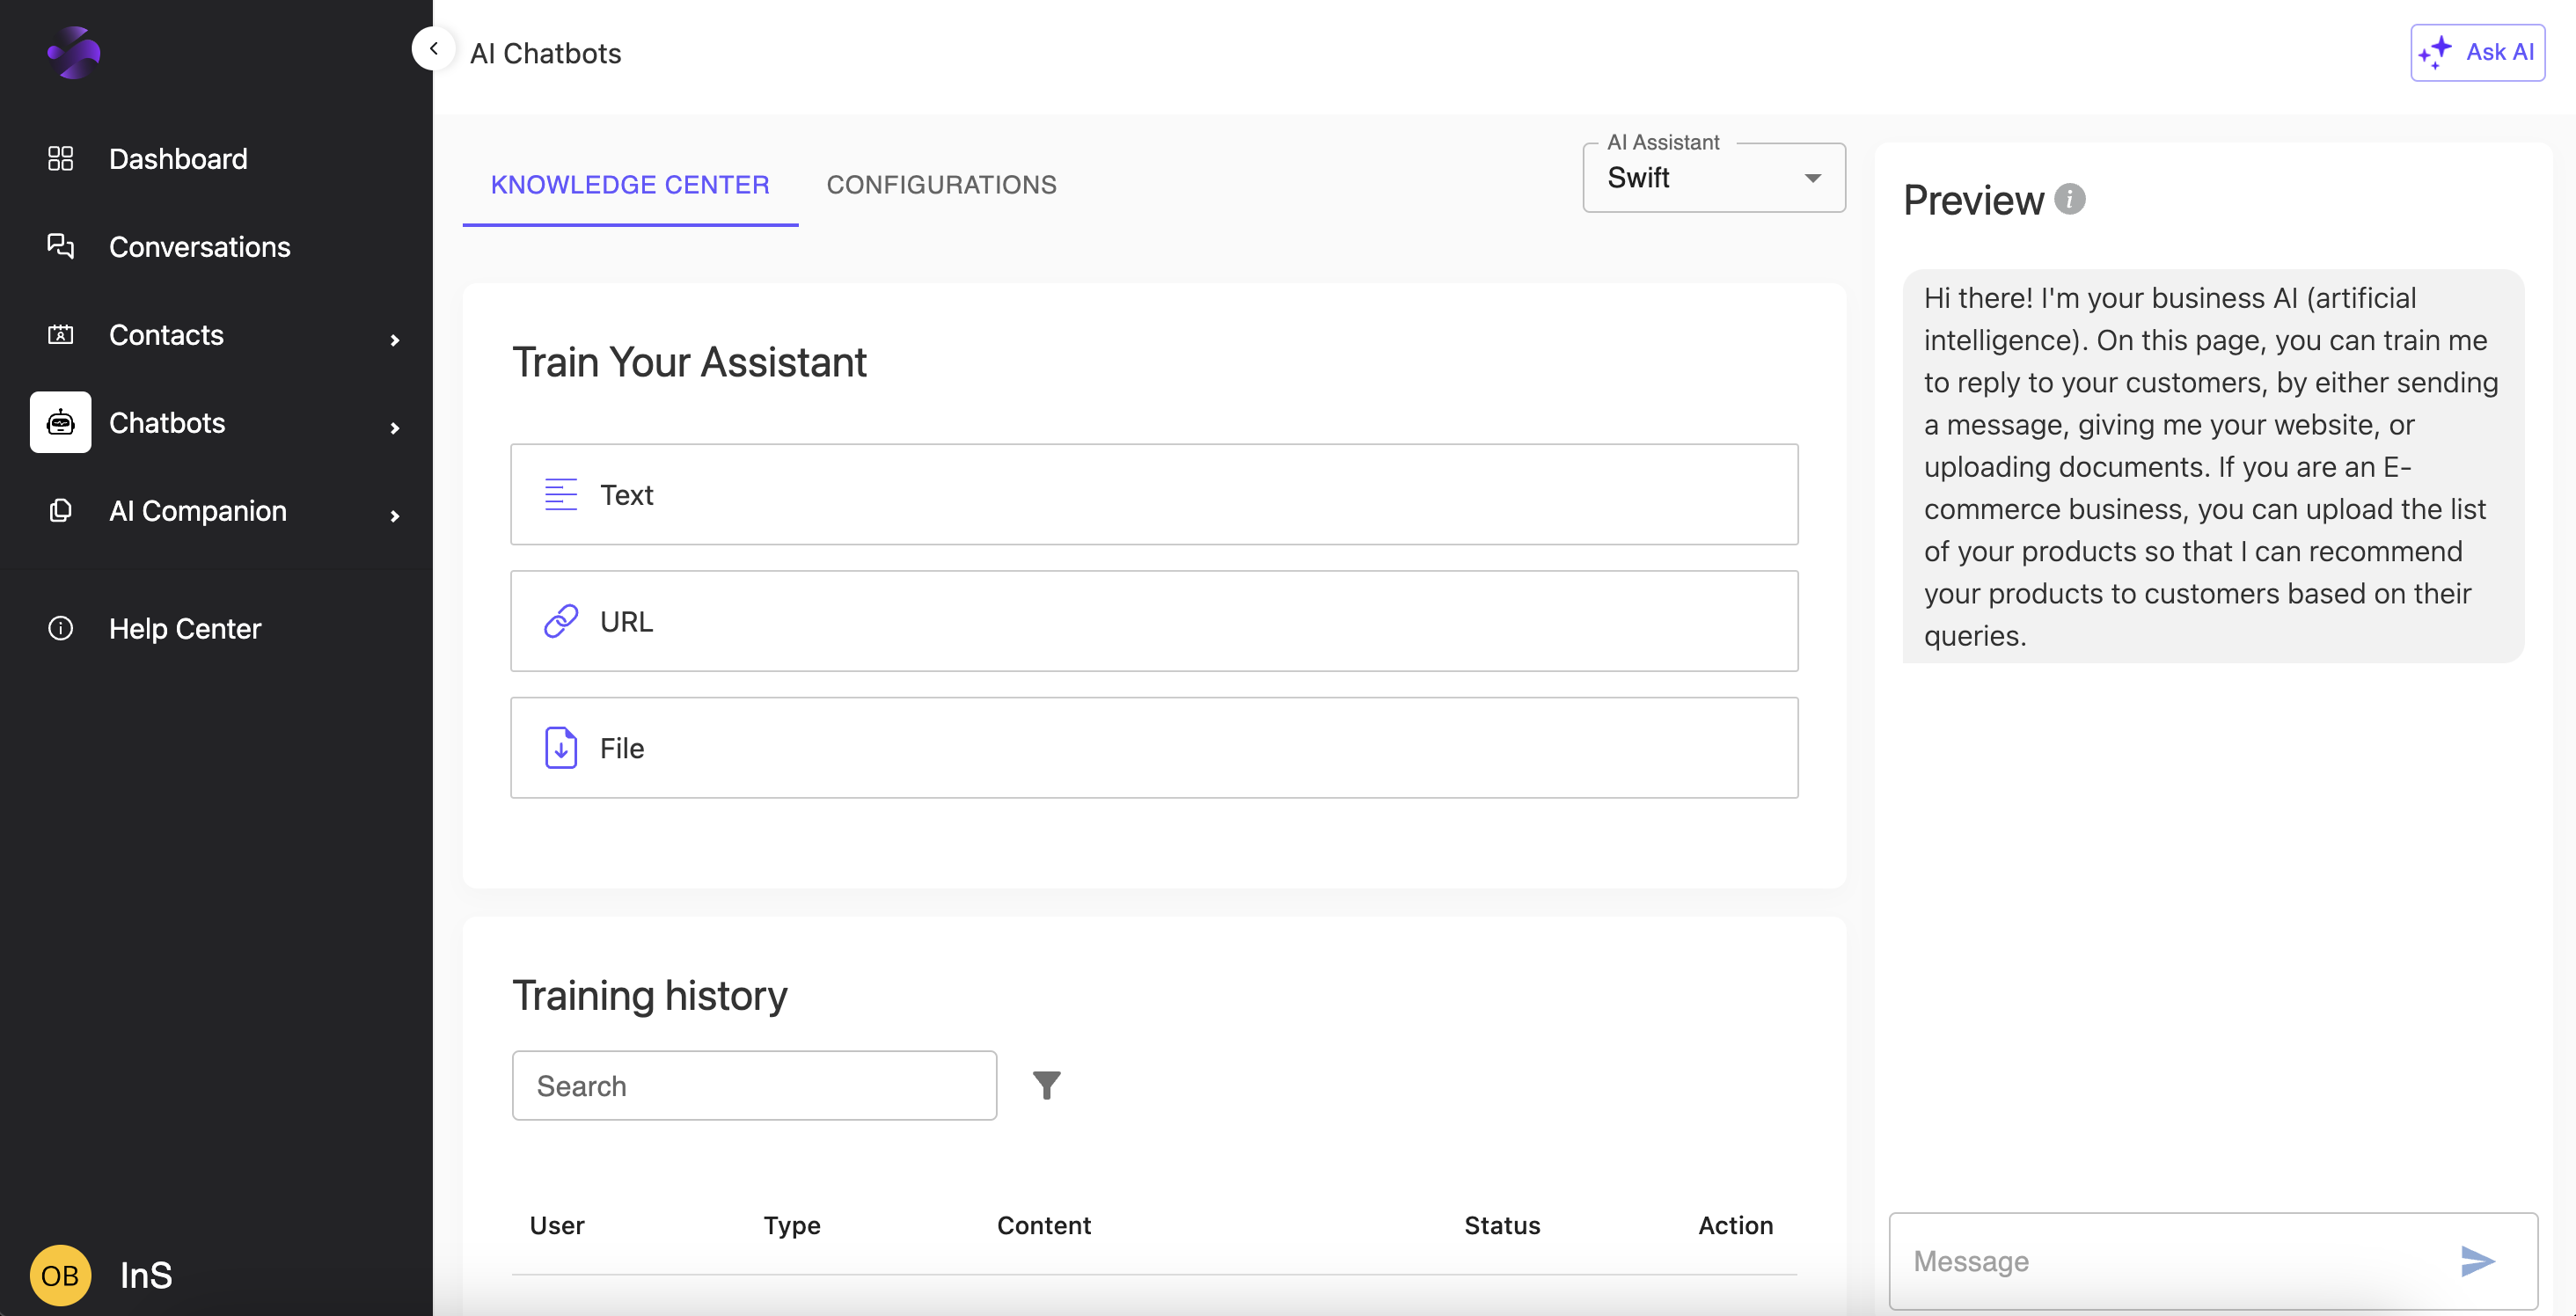Click the Dashboard grid icon
Viewport: 2576px width, 1316px height.
click(x=60, y=158)
